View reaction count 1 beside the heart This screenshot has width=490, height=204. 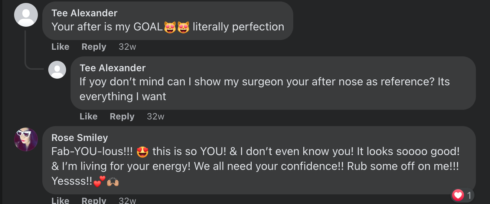(469, 195)
